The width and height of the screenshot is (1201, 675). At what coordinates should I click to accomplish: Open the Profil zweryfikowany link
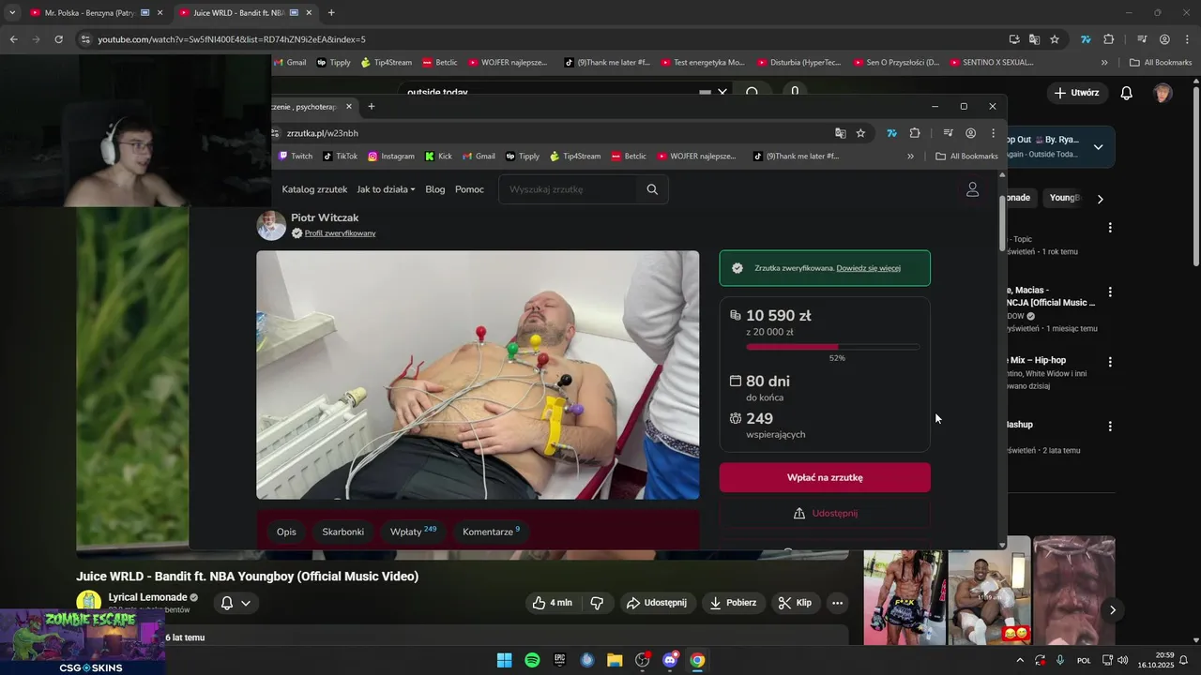click(340, 233)
